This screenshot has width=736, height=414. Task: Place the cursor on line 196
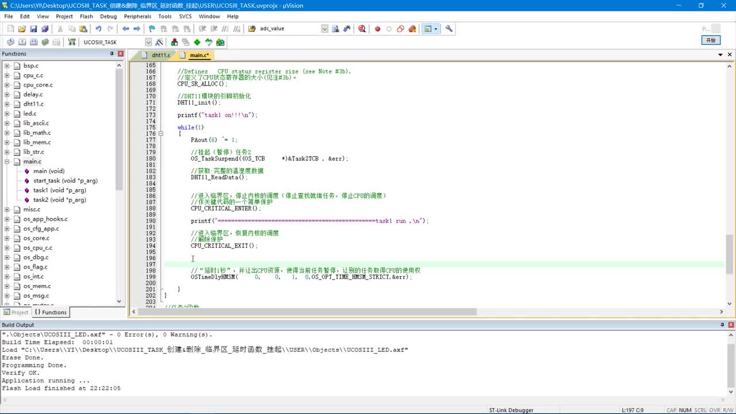tap(443, 258)
